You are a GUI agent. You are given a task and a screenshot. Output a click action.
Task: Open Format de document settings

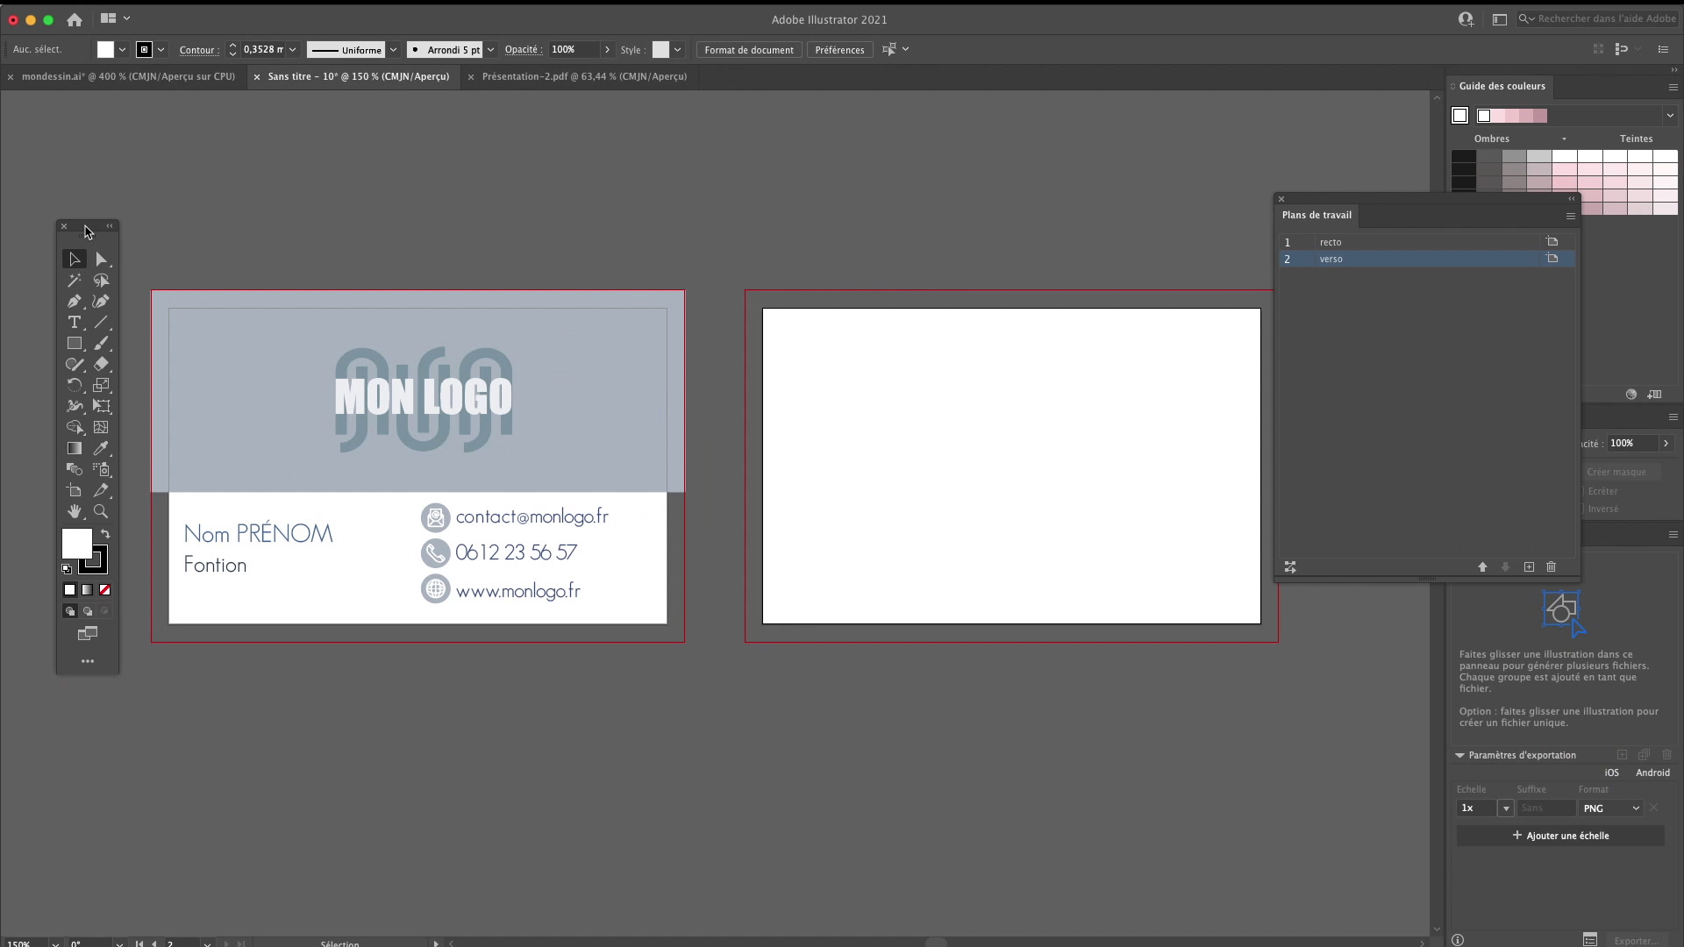749,50
